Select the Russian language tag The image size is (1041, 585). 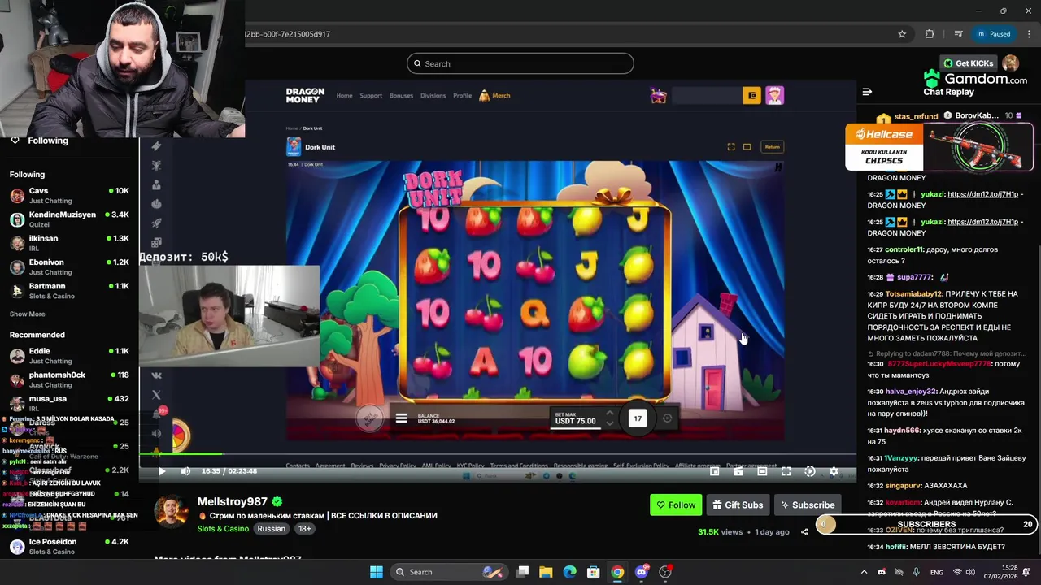tap(271, 529)
